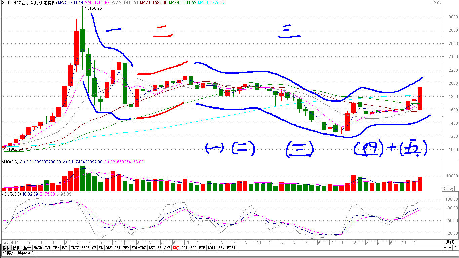This screenshot has height=258, width=459.
Task: Switch to the 全部 tab
Action: 27,248
